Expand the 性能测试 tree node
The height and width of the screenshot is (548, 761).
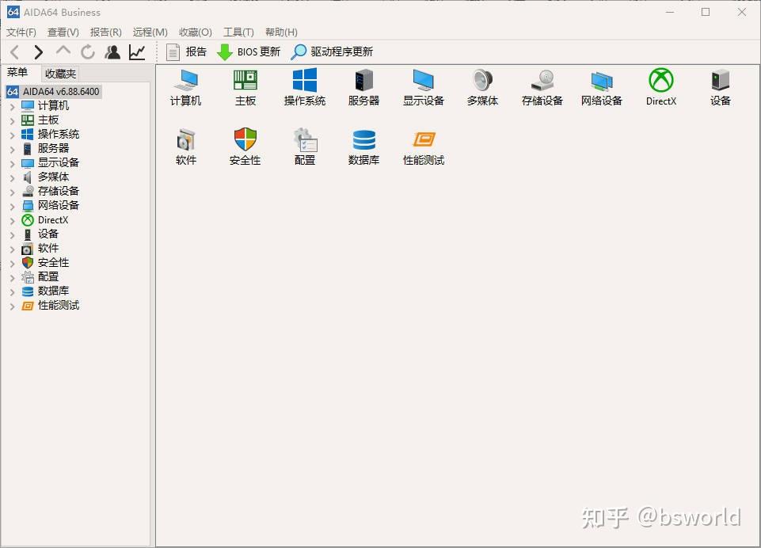(x=13, y=306)
